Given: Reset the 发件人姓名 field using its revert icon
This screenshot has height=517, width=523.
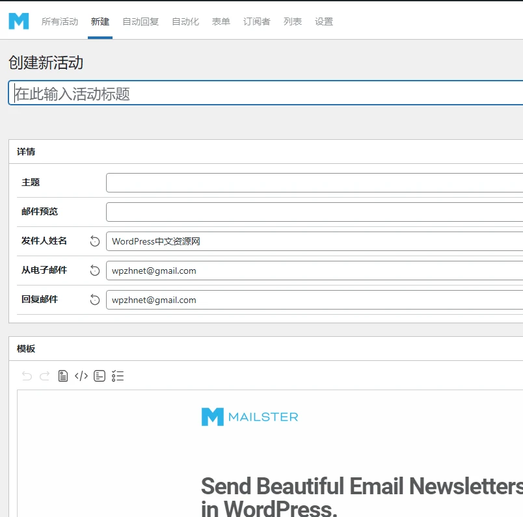Looking at the screenshot, I should [x=94, y=241].
